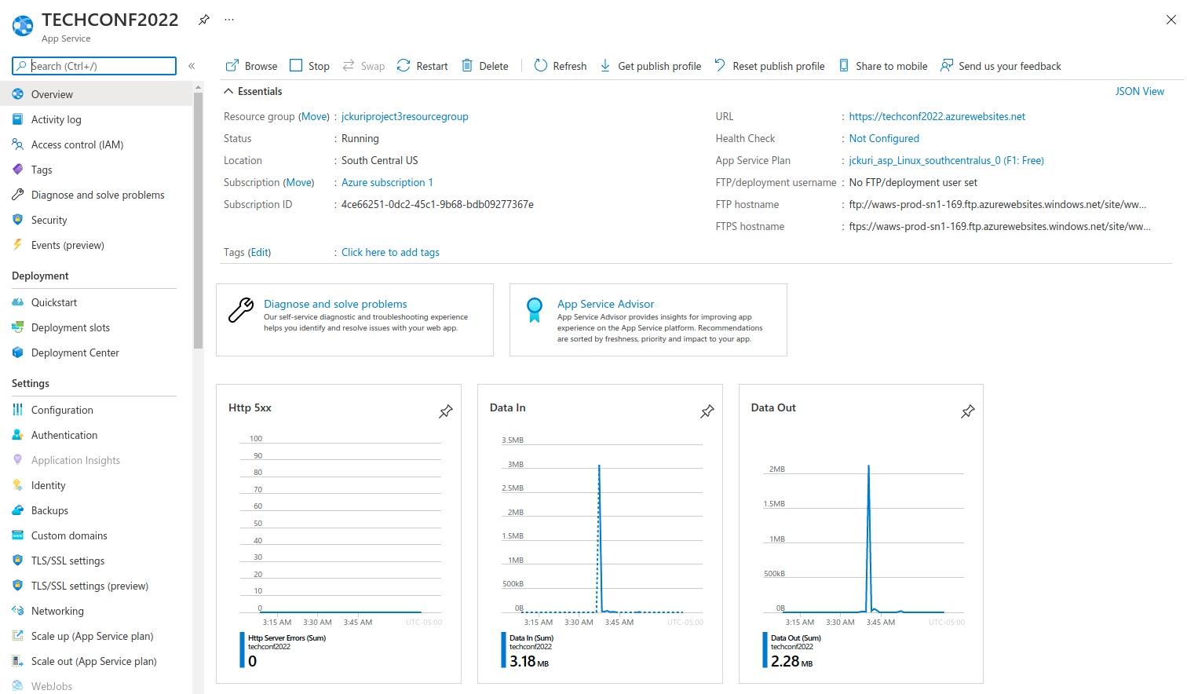
Task: Click the TECHCONF2022 App Service icon
Action: (x=23, y=26)
